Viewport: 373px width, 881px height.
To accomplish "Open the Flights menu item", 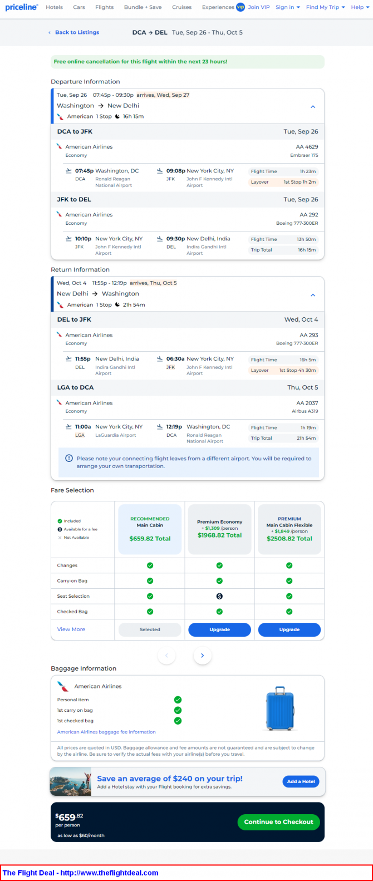I will (105, 7).
